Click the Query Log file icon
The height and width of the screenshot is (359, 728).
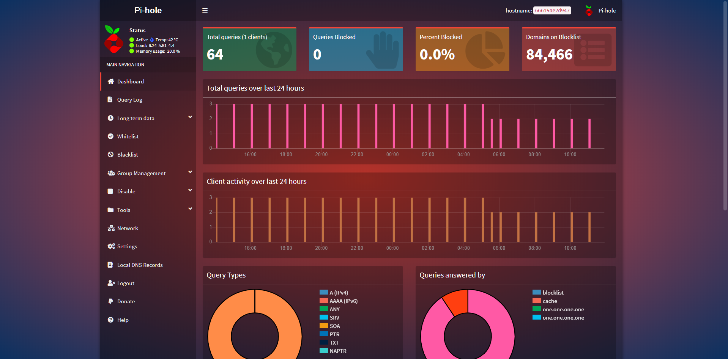110,100
